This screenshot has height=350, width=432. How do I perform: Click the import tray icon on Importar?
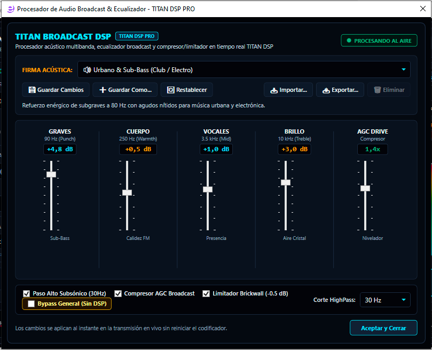[x=274, y=90]
